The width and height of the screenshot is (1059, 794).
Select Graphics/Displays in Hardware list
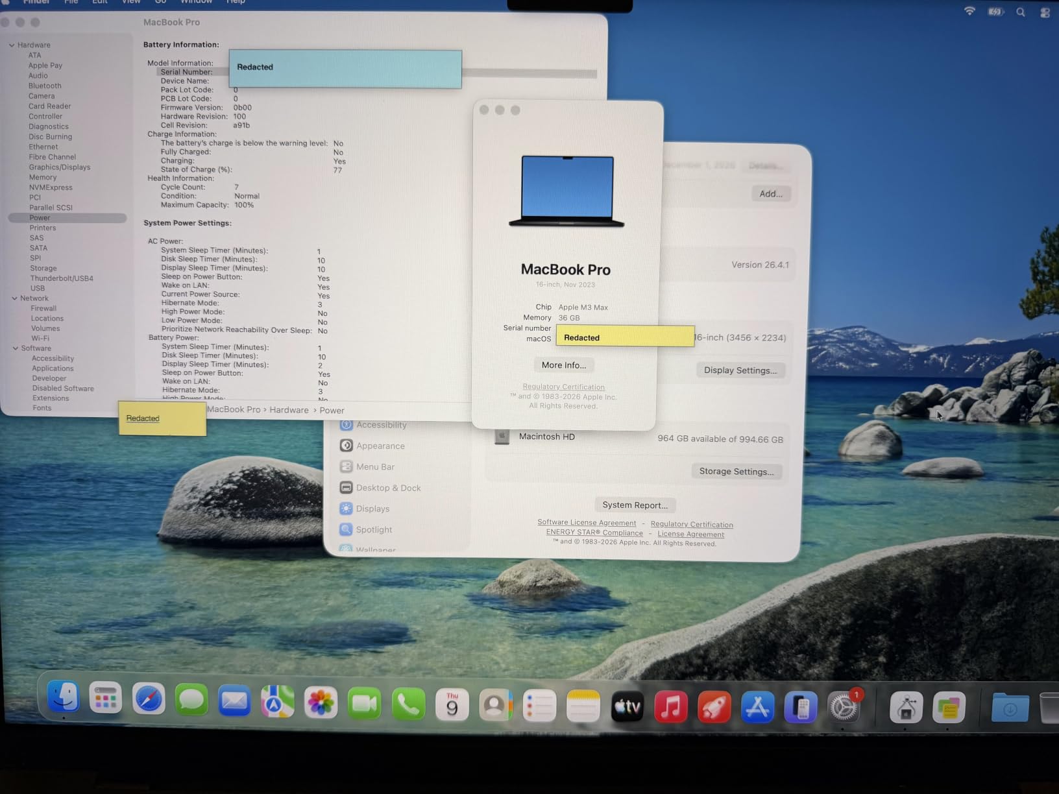pyautogui.click(x=60, y=167)
